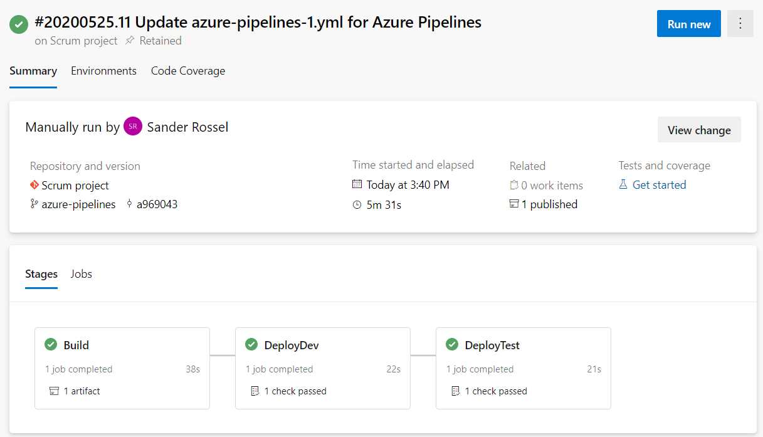Open the more options kebab menu
763x437 pixels.
740,23
